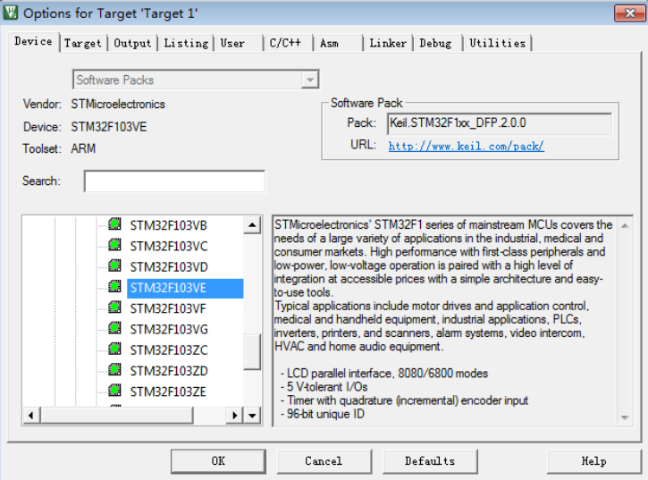Open the keil.com/pack URL link

467,146
